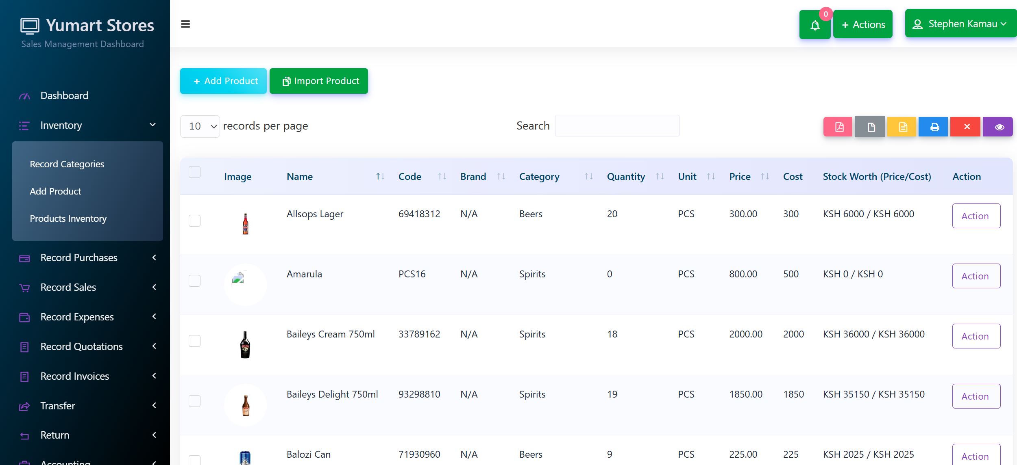
Task: Collapse the Inventory menu chevron
Action: pos(153,125)
